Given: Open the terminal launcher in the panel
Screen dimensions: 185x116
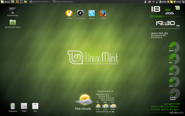Looking at the screenshot, I should [21, 2].
